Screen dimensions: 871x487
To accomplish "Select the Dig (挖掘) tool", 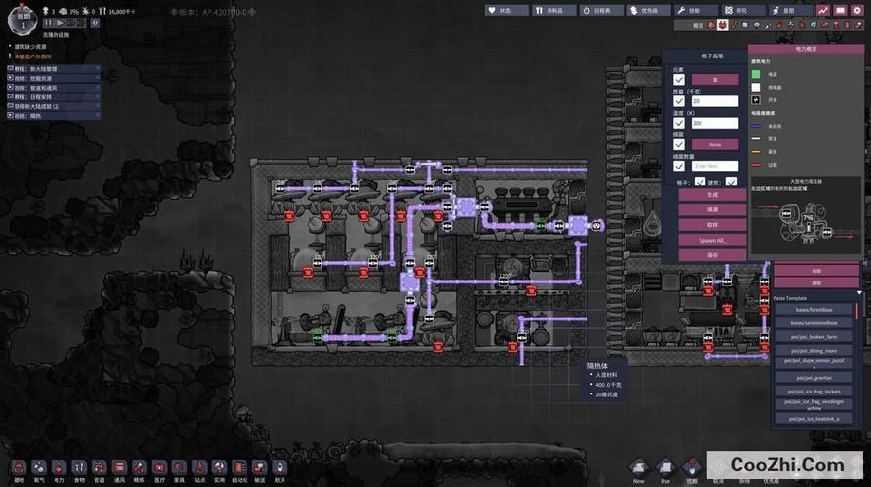I will pos(692,468).
